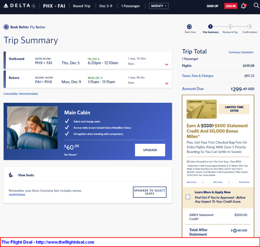The width and height of the screenshot is (260, 247).
Task: Open the Benefit Terms link
Action: (244, 182)
